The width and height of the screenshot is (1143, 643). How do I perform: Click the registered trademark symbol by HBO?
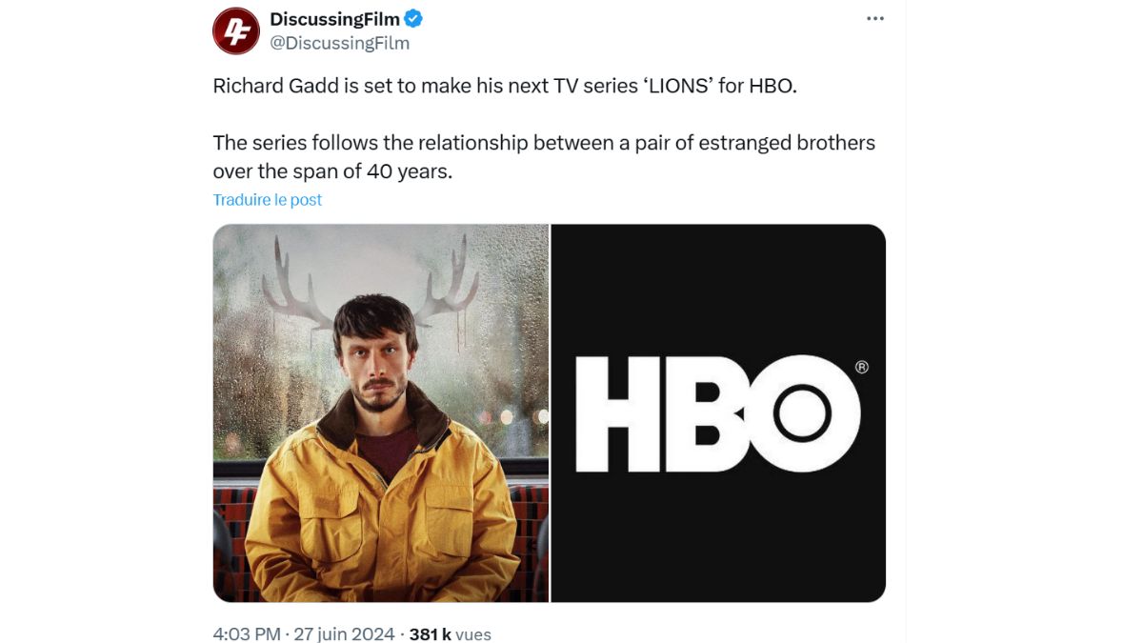pyautogui.click(x=861, y=367)
